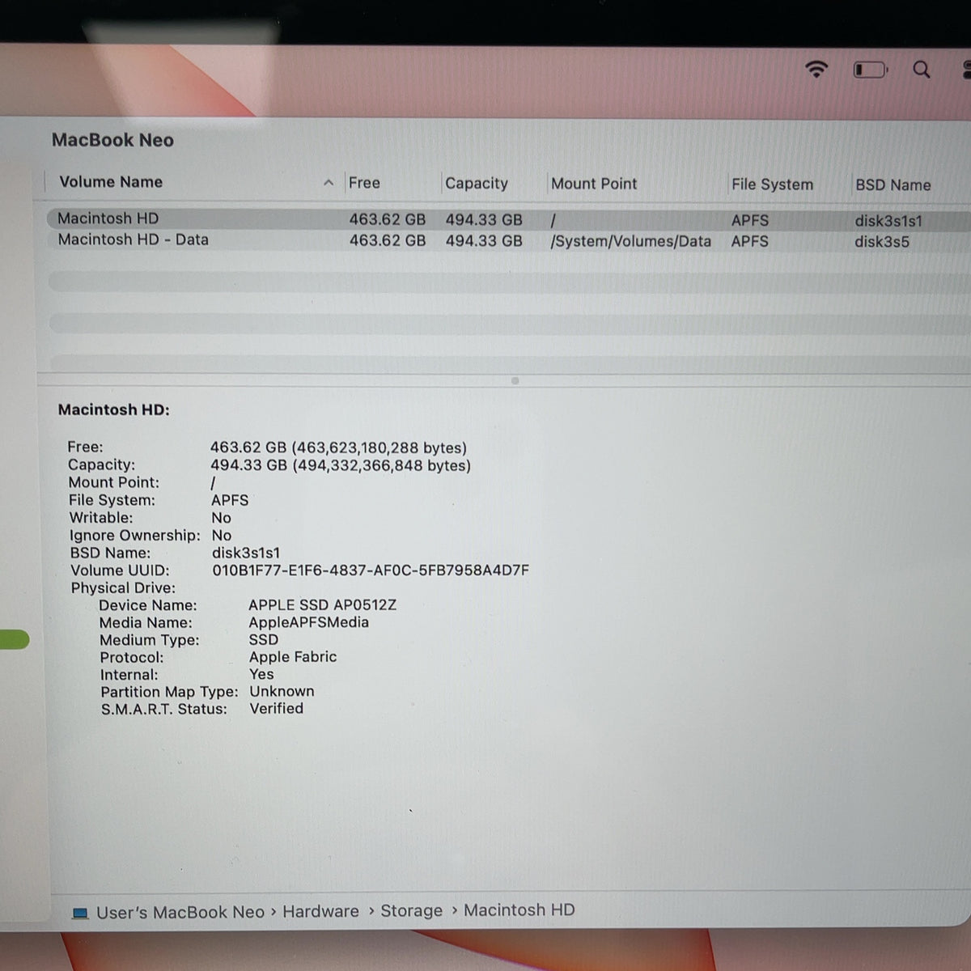Click User's MacBook Neo in path bar

click(180, 913)
